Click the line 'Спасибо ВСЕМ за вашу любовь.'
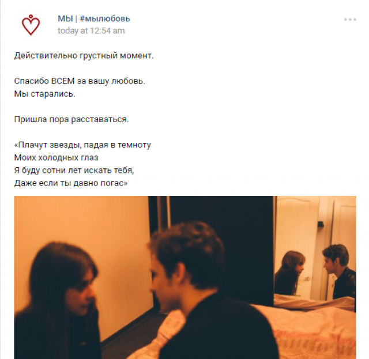 80,81
